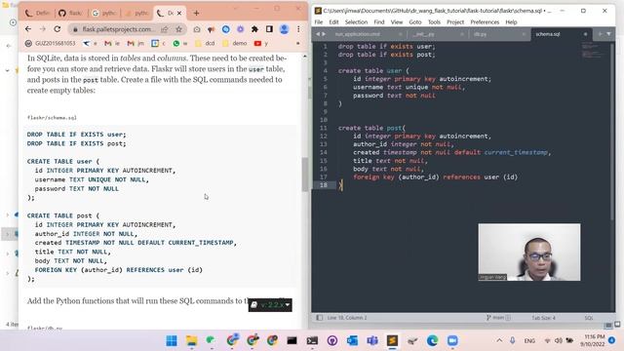
Task: Click the Chrome address bar URL
Action: pos(118,29)
